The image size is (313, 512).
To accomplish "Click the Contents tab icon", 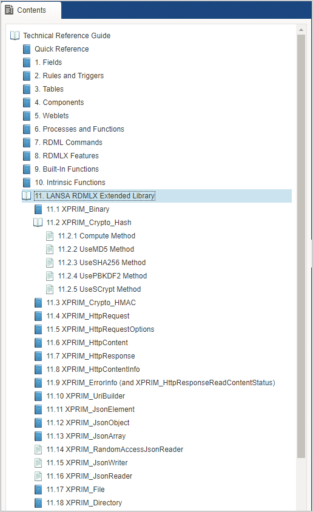I will click(9, 10).
